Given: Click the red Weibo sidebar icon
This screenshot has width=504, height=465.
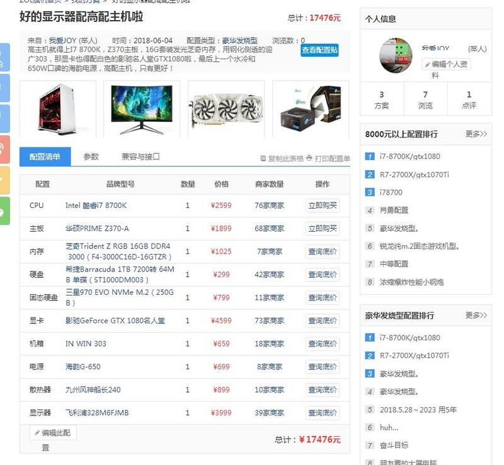Looking at the screenshot, I should [4, 149].
